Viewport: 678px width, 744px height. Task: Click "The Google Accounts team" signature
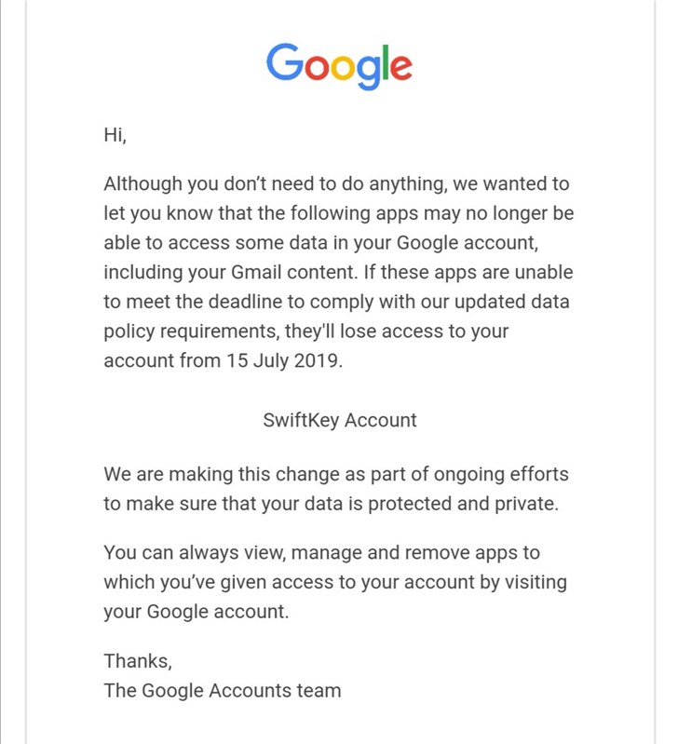pyautogui.click(x=223, y=690)
